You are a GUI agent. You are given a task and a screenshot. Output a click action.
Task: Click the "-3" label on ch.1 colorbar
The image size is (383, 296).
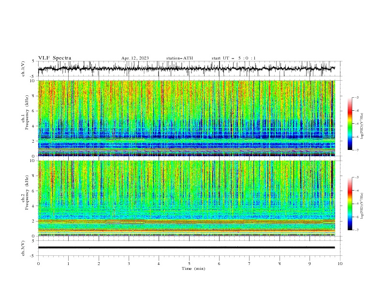tap(357, 97)
